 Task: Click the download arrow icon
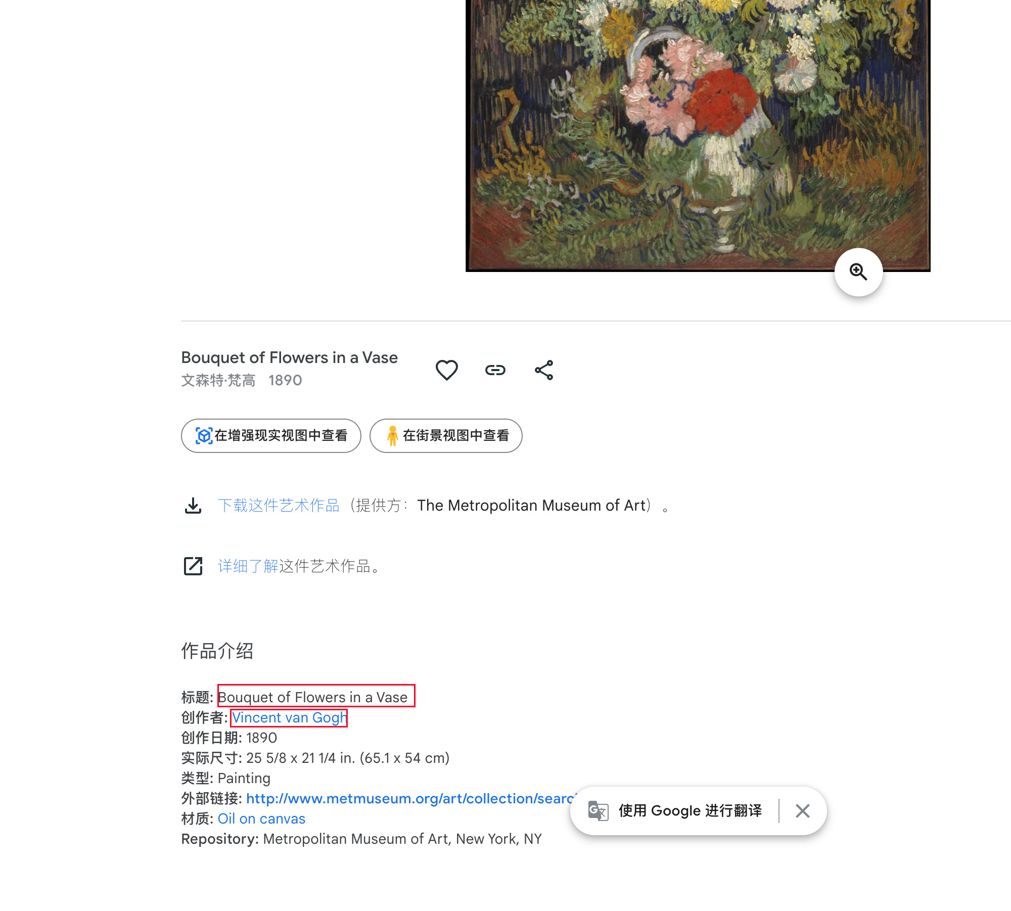[x=193, y=506]
